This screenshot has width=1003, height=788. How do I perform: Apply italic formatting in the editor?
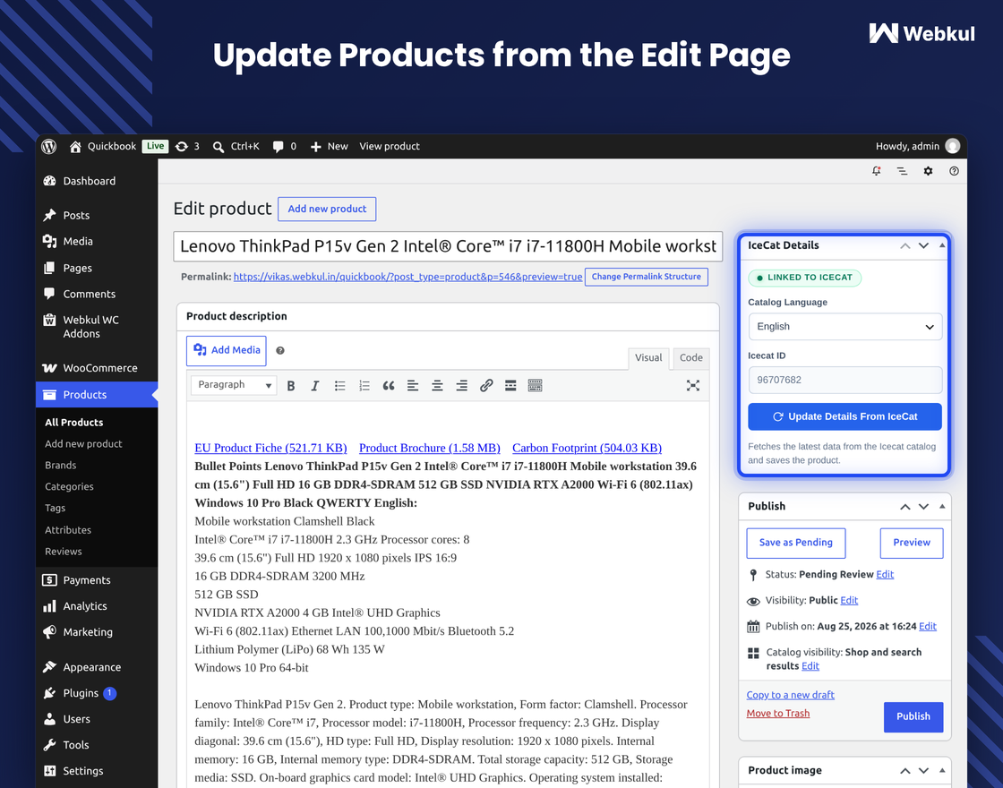coord(314,386)
